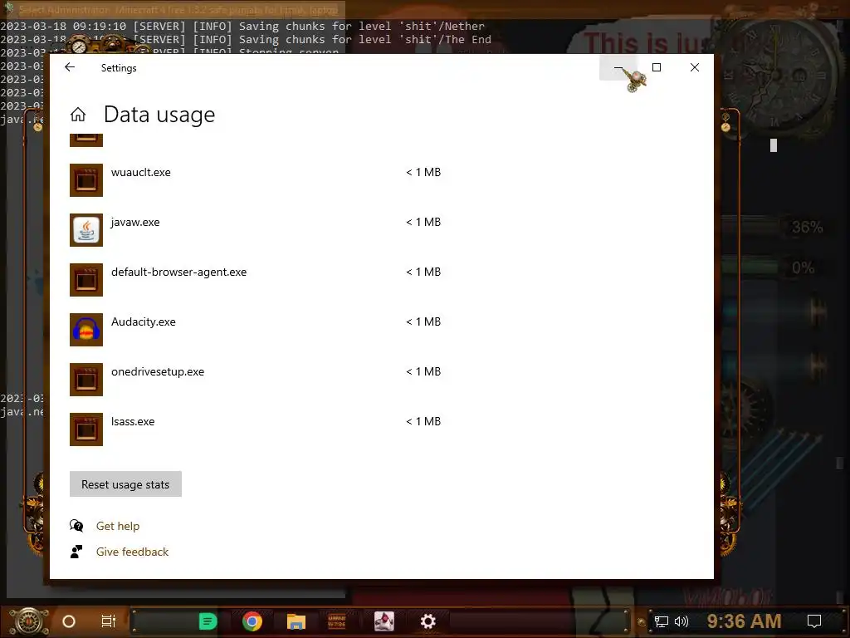
Task: Select the wuauclt.exe app icon
Action: [x=86, y=180]
